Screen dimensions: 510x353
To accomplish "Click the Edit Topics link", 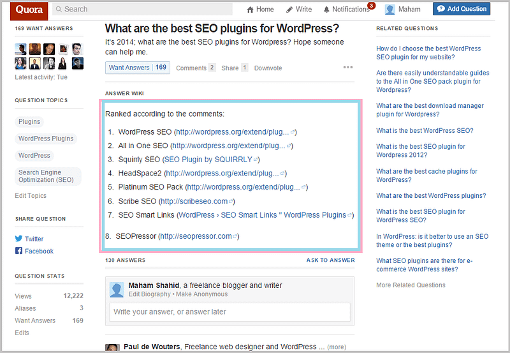I will [x=31, y=196].
